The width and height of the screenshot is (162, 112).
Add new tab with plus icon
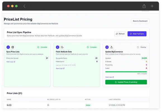pos(152,6)
